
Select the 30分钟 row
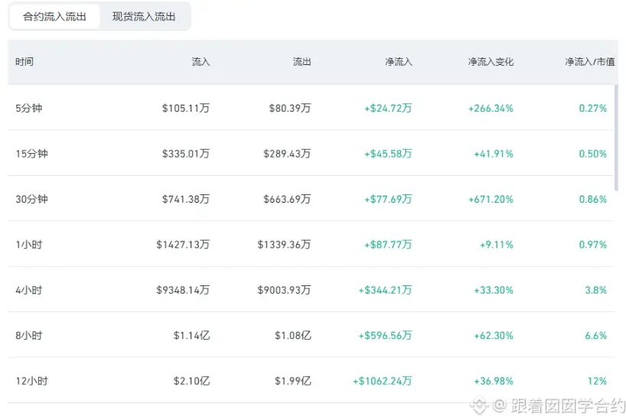pyautogui.click(x=311, y=199)
